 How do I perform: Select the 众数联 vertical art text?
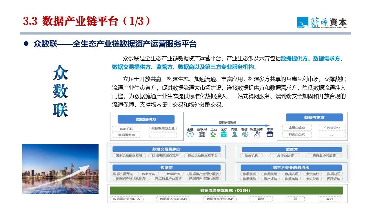(60, 91)
